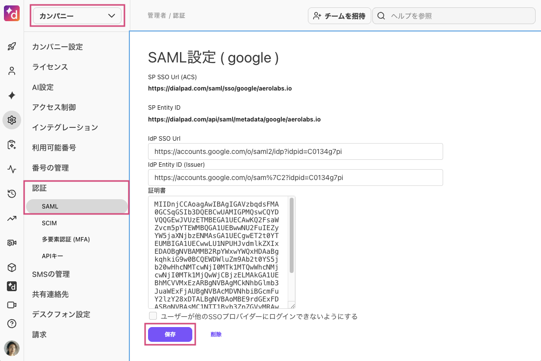Focus the IdP SSO Url input field
This screenshot has width=541, height=361.
[x=295, y=151]
